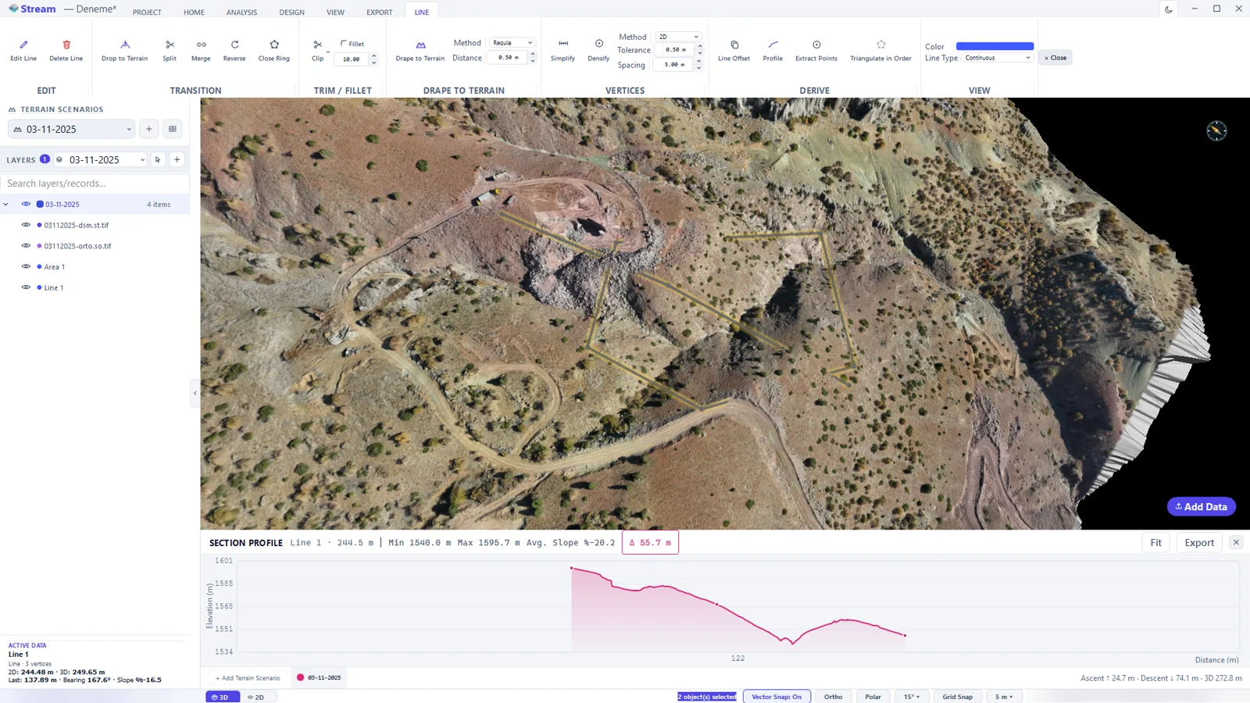
Task: Hide the 03112025-orto.so.tif layer
Action: (x=26, y=246)
